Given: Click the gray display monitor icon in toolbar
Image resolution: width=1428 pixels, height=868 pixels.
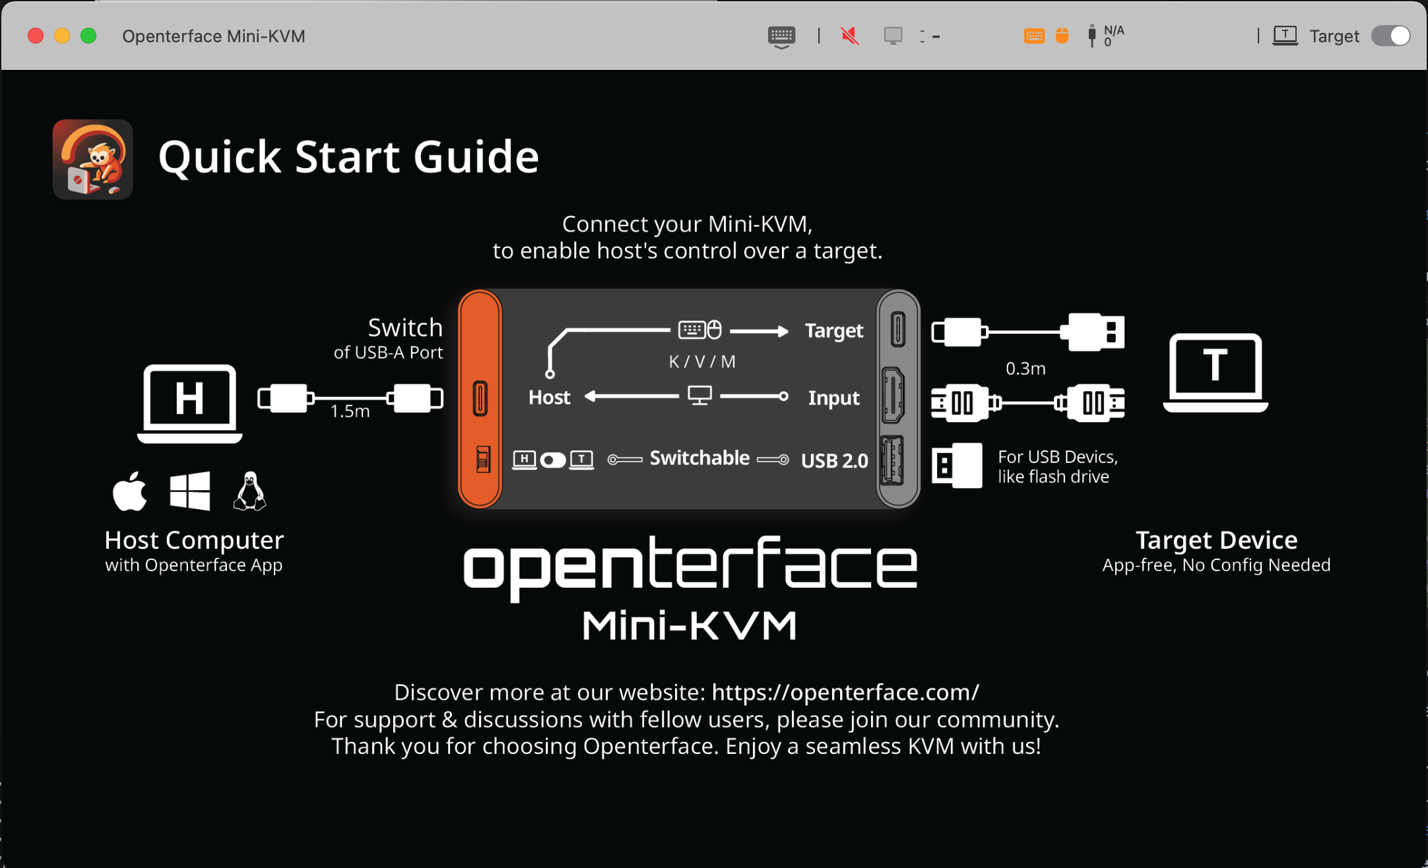Looking at the screenshot, I should point(893,36).
